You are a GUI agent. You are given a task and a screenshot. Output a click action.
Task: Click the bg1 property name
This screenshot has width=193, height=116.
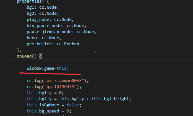click(x=30, y=7)
